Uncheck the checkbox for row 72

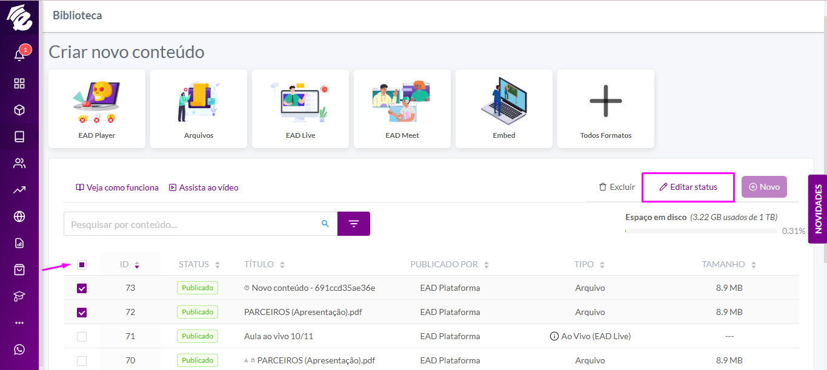click(82, 313)
